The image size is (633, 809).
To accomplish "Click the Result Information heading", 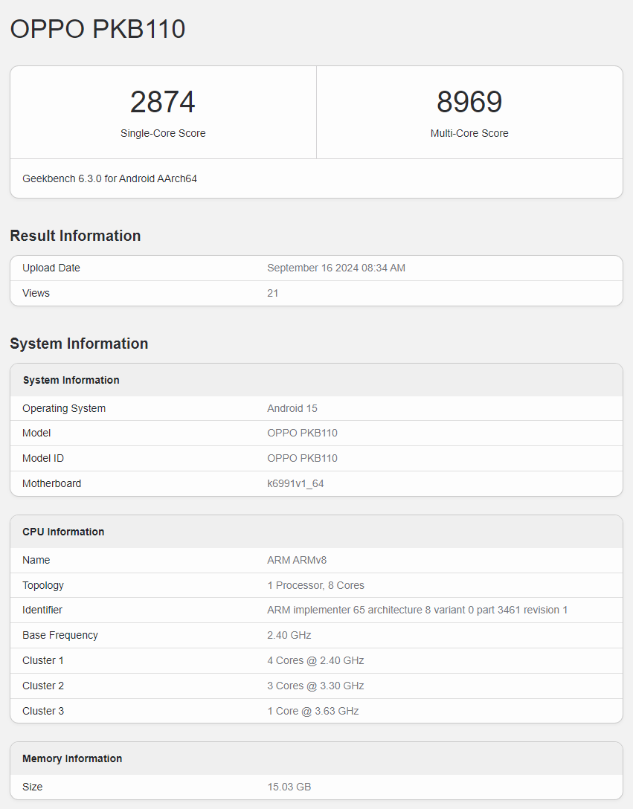I will tap(75, 236).
